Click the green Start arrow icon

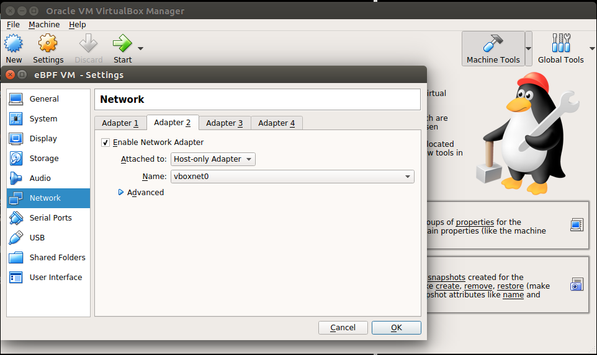pos(122,43)
